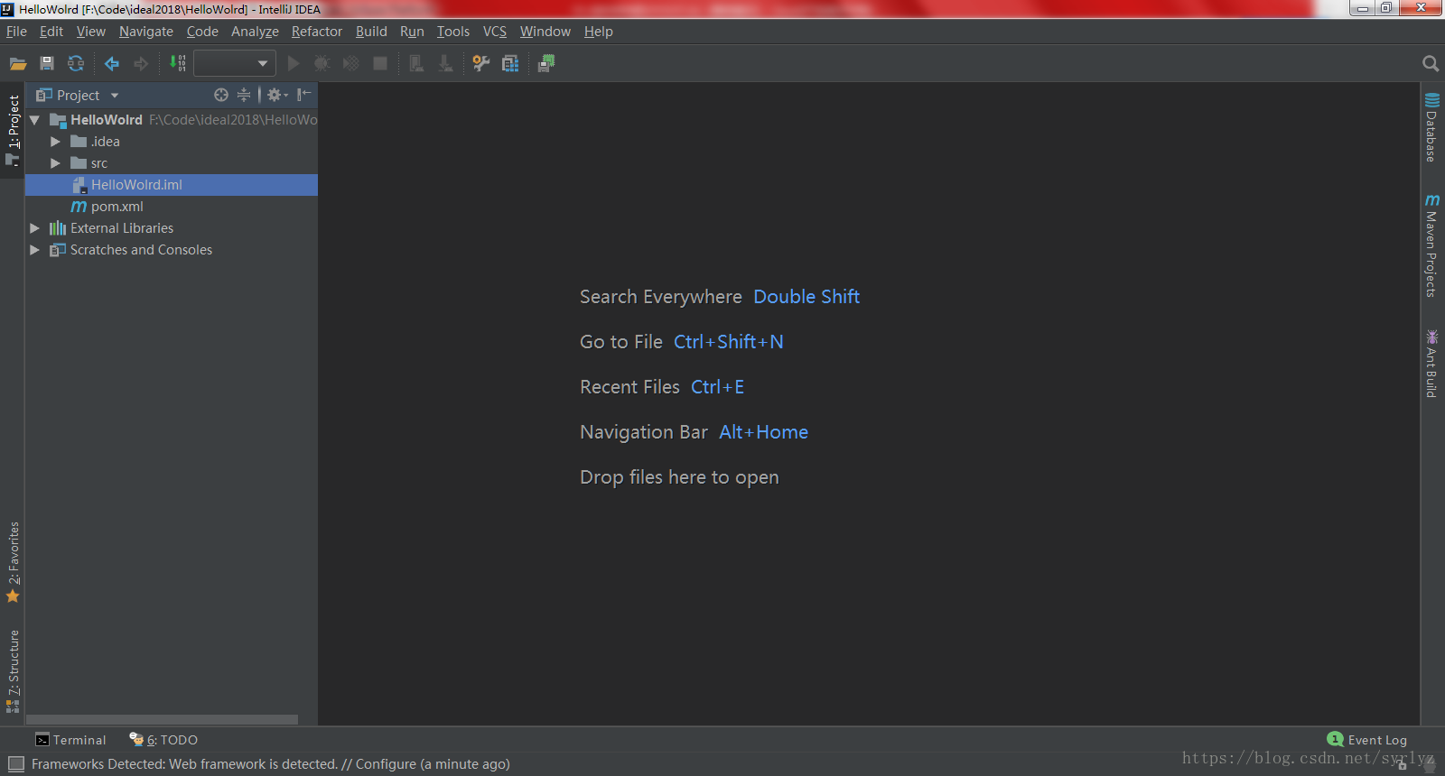
Task: Click the Save All toolbar icon
Action: click(x=47, y=63)
